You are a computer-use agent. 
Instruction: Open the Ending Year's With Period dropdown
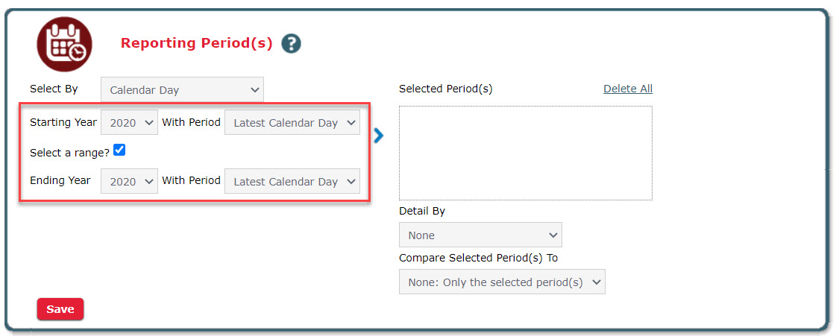[x=292, y=181]
